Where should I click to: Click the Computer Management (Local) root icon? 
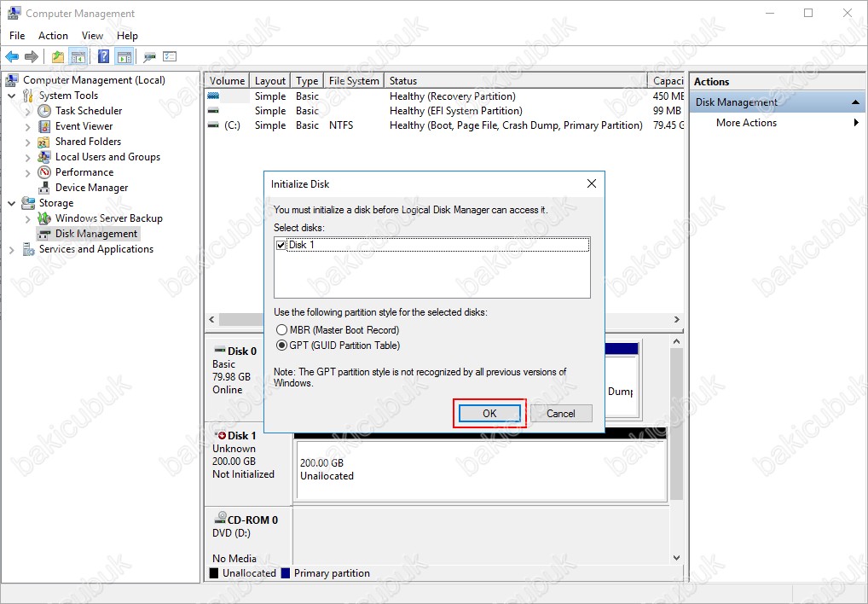(x=12, y=80)
